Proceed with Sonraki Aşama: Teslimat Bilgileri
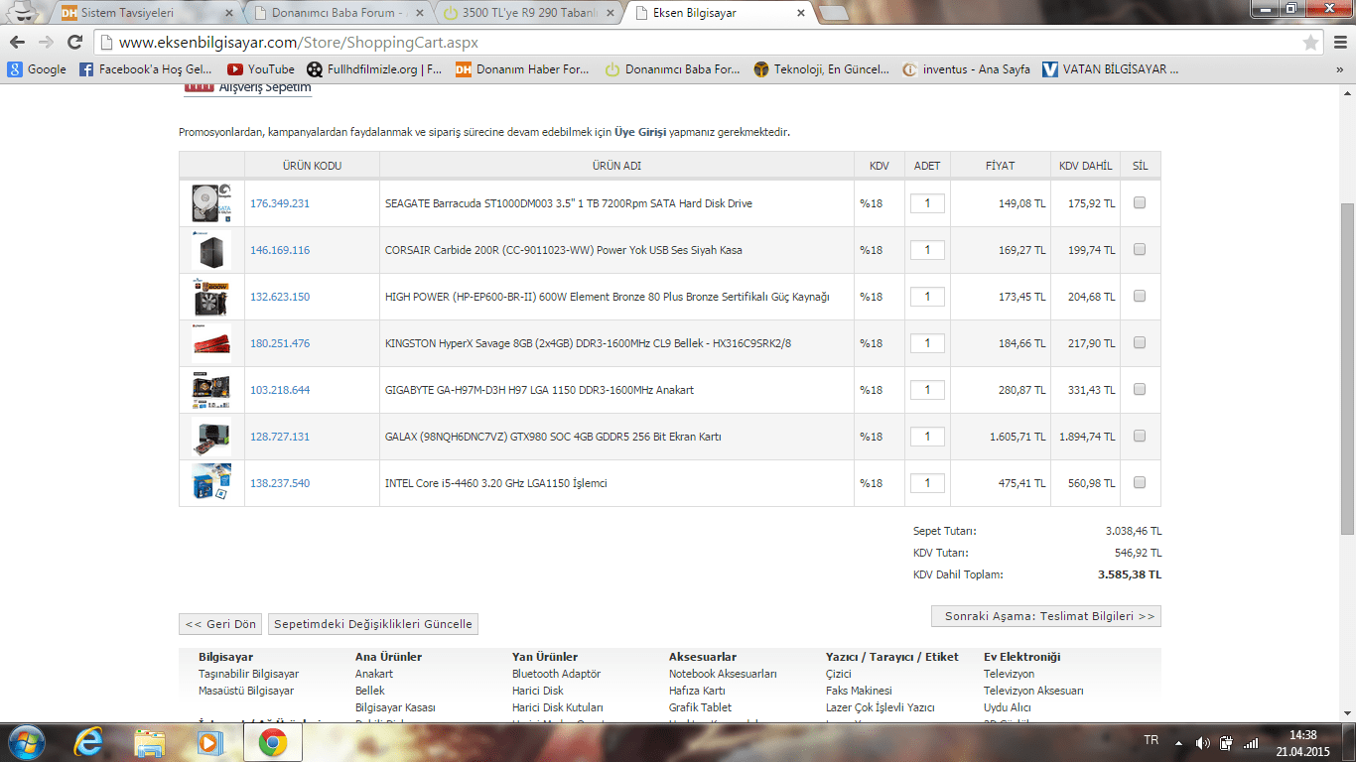Image resolution: width=1356 pixels, height=762 pixels. [x=1046, y=616]
